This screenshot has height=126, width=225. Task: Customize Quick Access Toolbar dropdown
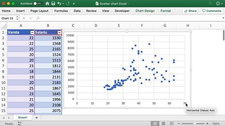(x=74, y=4)
